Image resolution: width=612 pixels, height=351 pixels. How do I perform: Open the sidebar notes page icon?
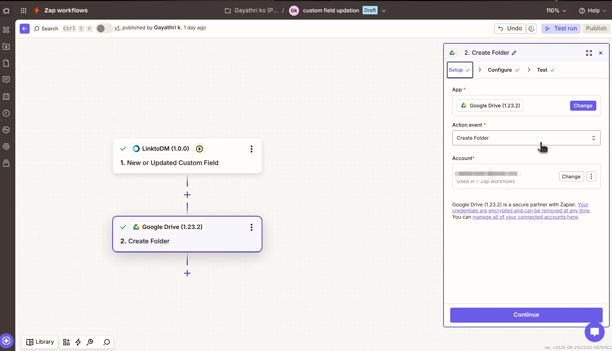(x=6, y=63)
